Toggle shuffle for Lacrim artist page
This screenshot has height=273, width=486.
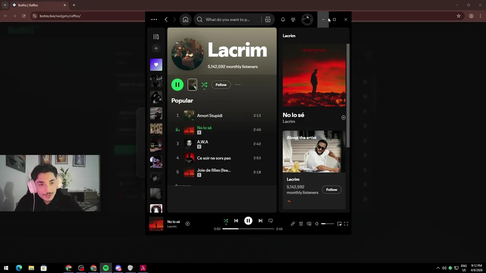(x=204, y=85)
